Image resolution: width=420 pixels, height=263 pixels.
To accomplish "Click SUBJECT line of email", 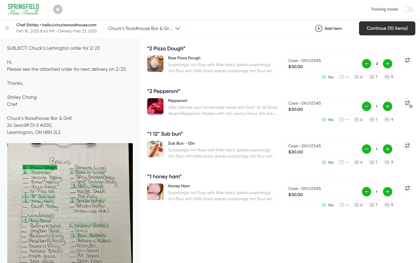I will pyautogui.click(x=53, y=48).
